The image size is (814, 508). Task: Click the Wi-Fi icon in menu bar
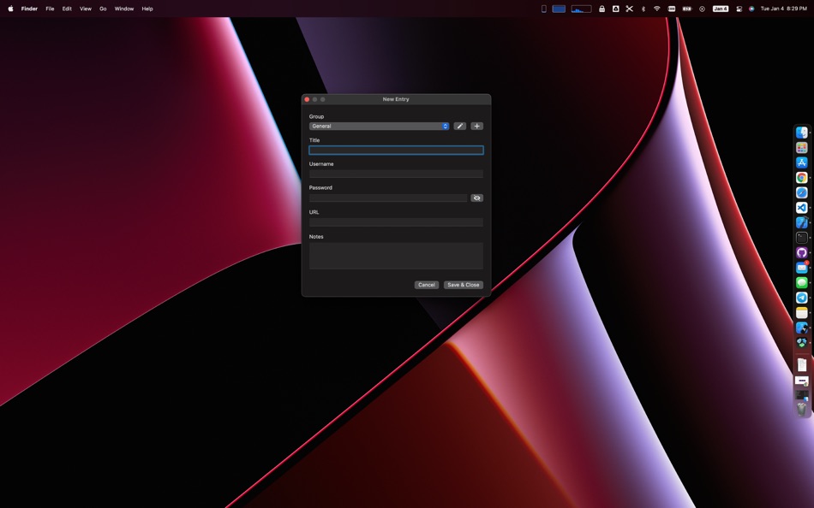656,9
